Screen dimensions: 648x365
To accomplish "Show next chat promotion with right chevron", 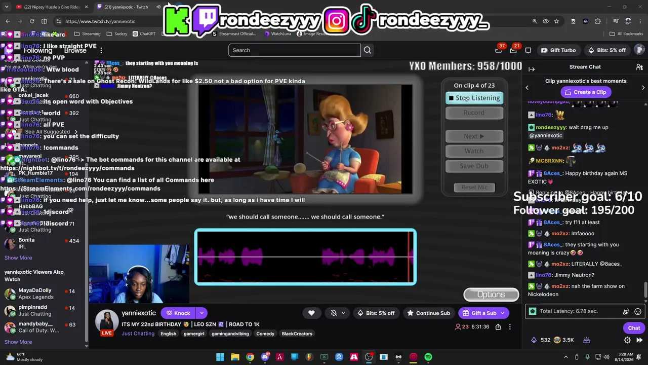I will click(643, 87).
